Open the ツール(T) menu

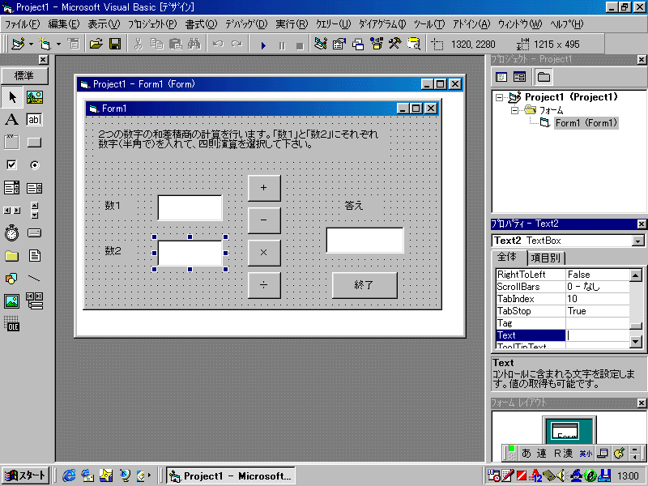(x=429, y=24)
